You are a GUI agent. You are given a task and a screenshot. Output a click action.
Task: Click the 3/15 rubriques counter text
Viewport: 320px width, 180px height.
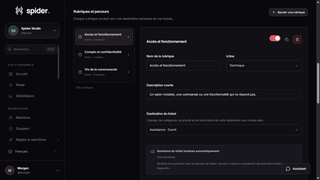pyautogui.click(x=84, y=88)
